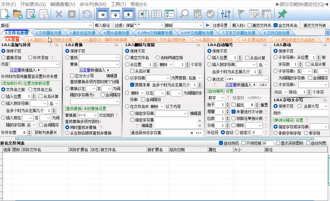Click the green pushpin icon

tap(282, 14)
